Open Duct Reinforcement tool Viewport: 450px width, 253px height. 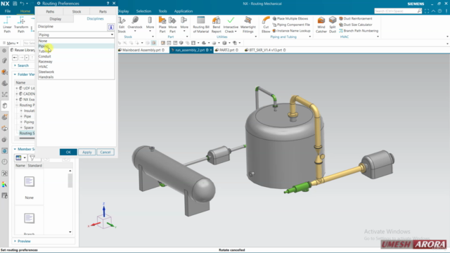pyautogui.click(x=356, y=18)
